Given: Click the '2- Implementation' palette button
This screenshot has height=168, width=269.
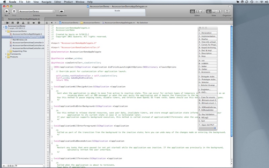Looking at the screenshot, I should [207, 36].
